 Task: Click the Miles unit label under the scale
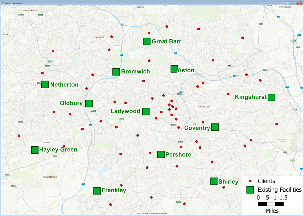tap(272, 211)
